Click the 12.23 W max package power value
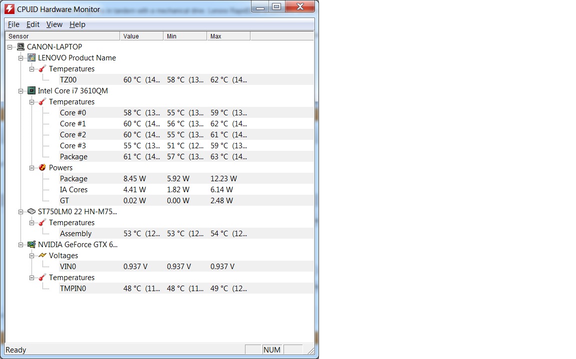 223,179
